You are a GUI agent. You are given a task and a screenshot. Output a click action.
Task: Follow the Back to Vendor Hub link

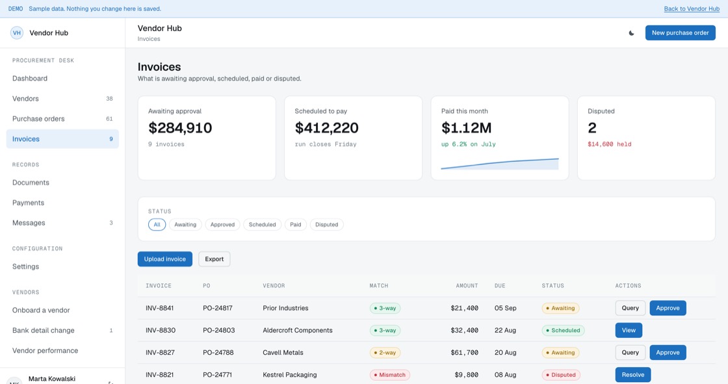click(x=692, y=9)
